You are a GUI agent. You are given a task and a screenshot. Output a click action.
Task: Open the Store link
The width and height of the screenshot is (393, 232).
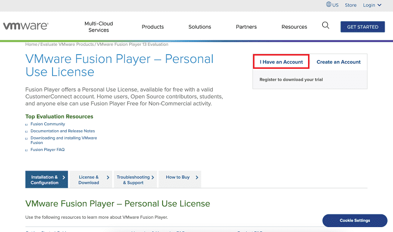(x=350, y=5)
